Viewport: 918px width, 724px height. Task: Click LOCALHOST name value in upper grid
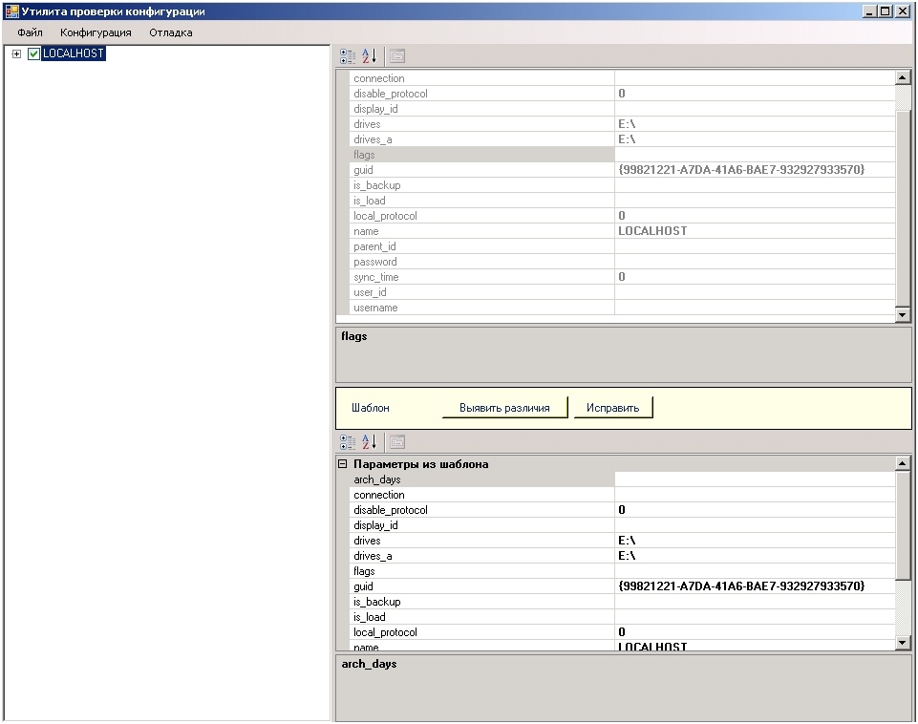[x=755, y=230]
